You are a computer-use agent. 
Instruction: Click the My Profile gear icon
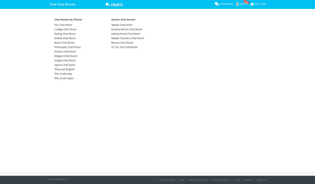click(252, 4)
